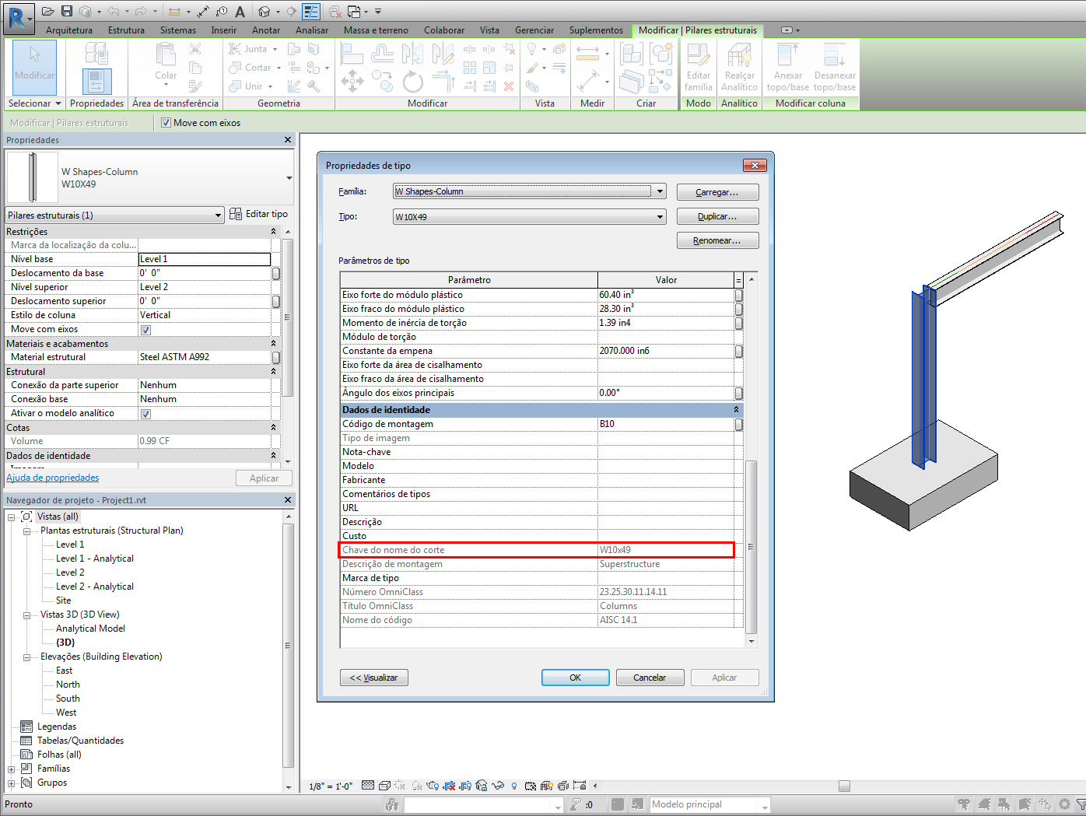Click the Editar tipo icon button
1086x816 pixels.
point(259,214)
